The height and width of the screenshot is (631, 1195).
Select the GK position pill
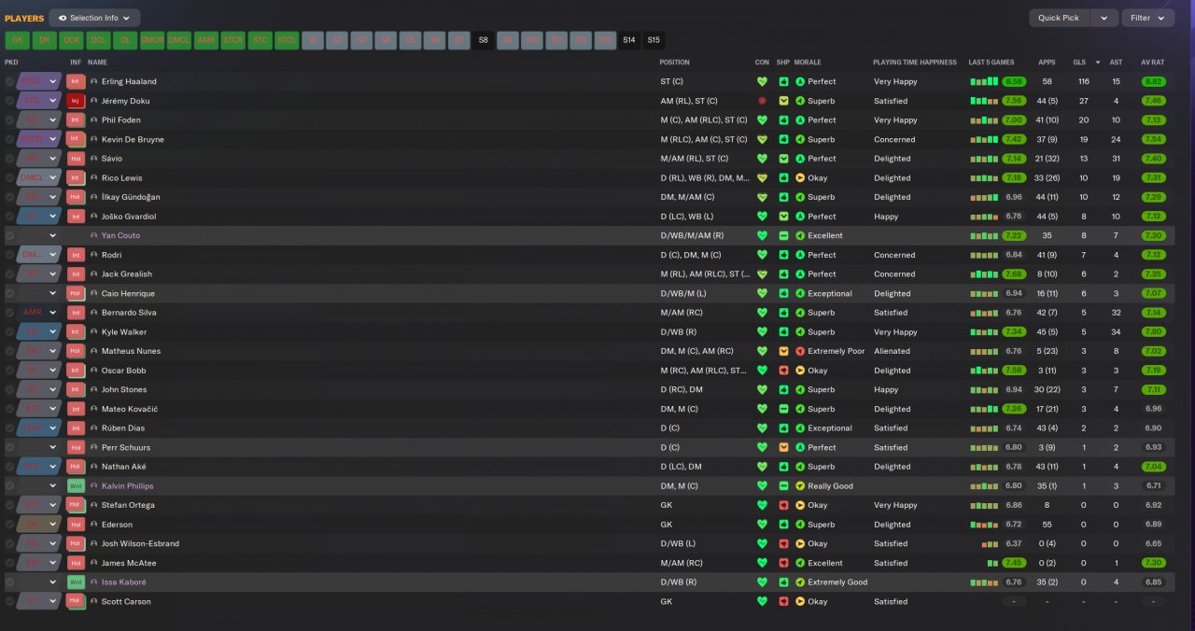pos(17,40)
